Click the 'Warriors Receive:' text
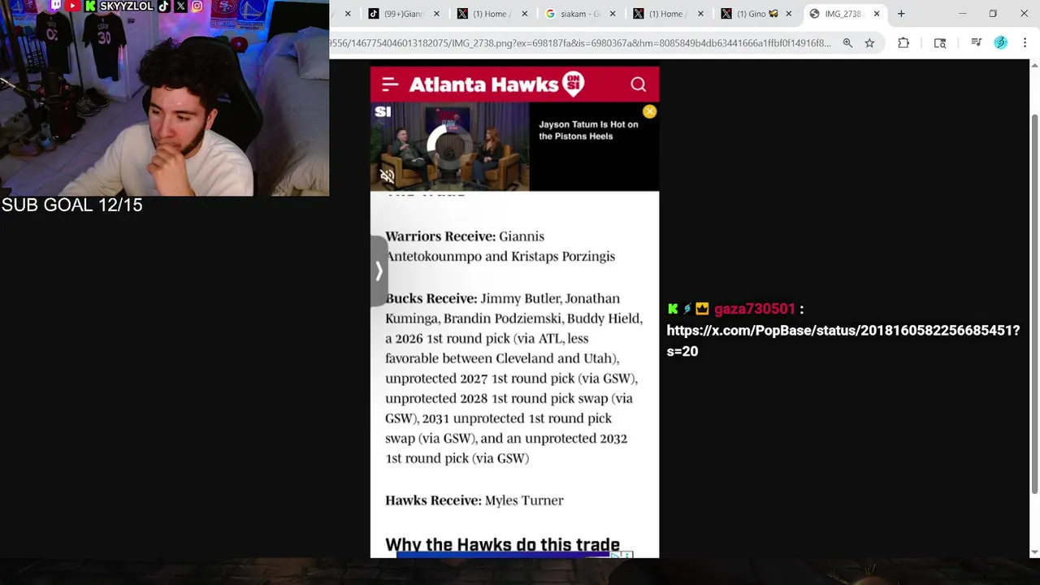The image size is (1040, 585). point(440,236)
